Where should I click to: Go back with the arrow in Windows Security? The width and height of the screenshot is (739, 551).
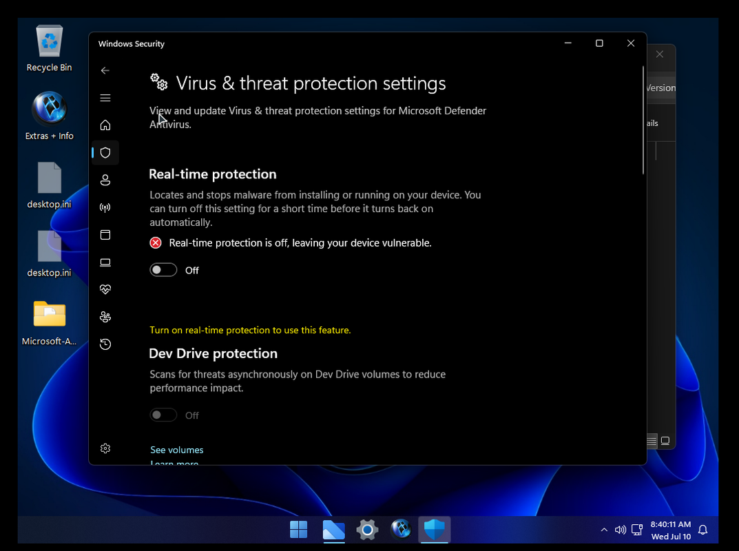tap(105, 71)
